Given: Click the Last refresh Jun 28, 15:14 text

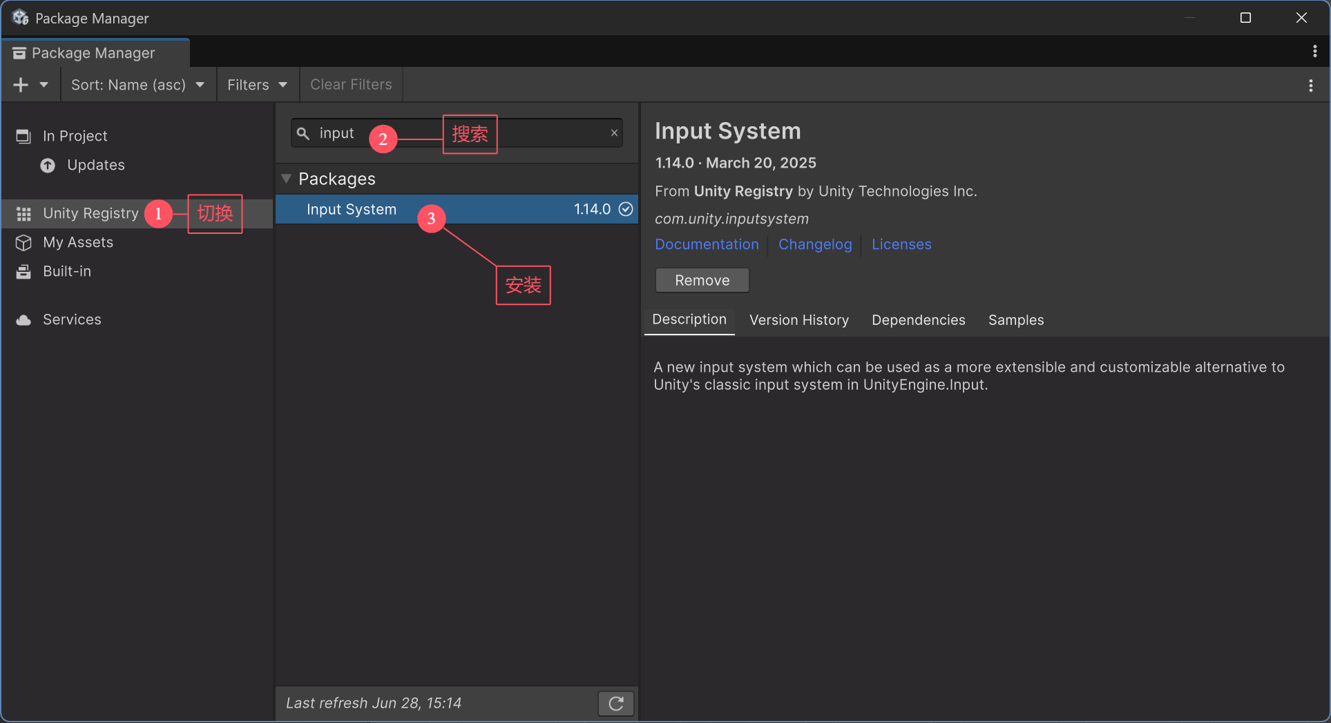Looking at the screenshot, I should coord(373,703).
